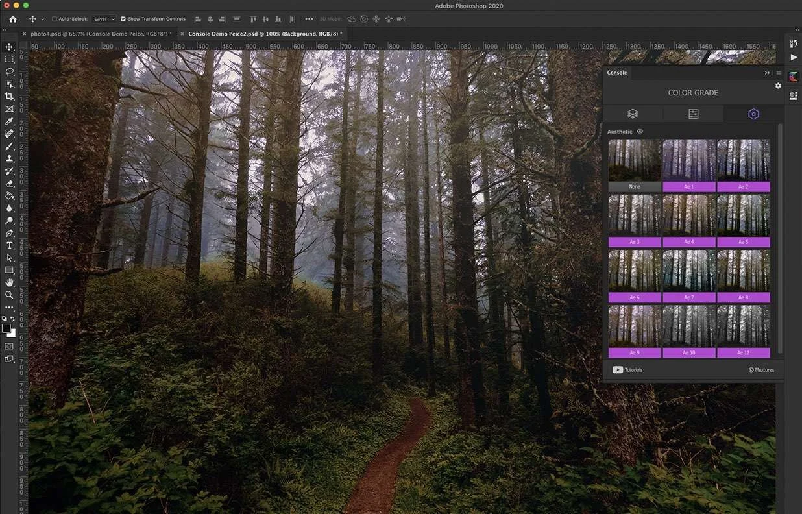Screen dimensions: 802x514
Task: Click the Console panel vertical scrollbar
Action: coord(781,239)
